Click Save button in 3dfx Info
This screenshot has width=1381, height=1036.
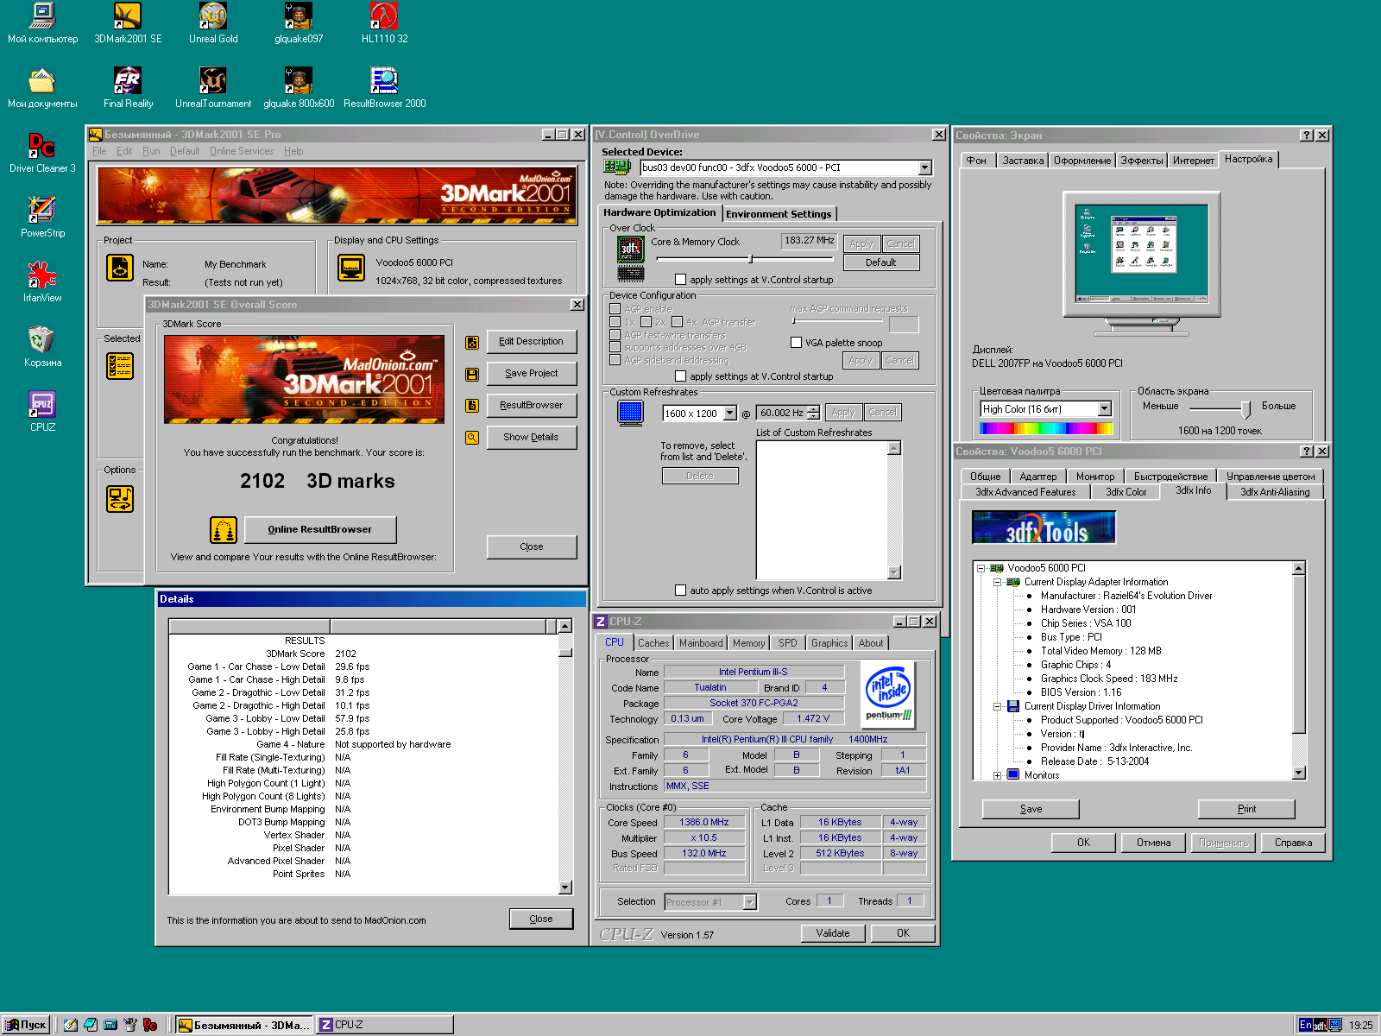tap(1031, 809)
